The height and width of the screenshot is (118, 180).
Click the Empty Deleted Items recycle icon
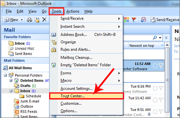click(x=53, y=65)
